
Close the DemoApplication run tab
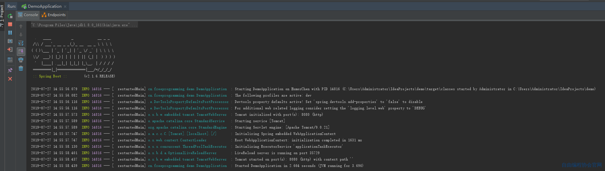click(x=65, y=6)
